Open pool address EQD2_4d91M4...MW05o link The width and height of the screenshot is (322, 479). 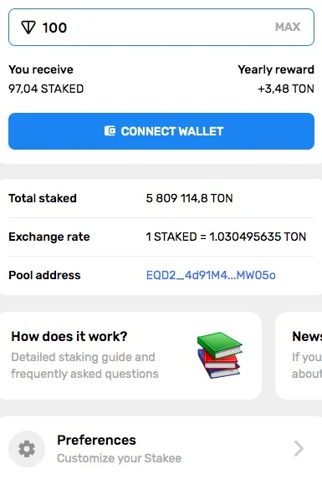click(211, 275)
